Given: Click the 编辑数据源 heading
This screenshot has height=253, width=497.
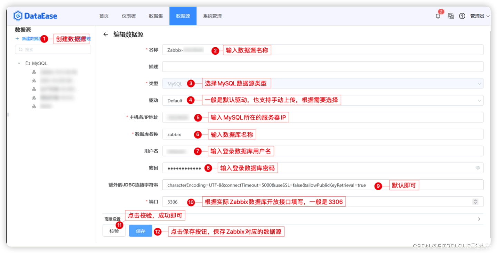Looking at the screenshot, I should [x=128, y=34].
